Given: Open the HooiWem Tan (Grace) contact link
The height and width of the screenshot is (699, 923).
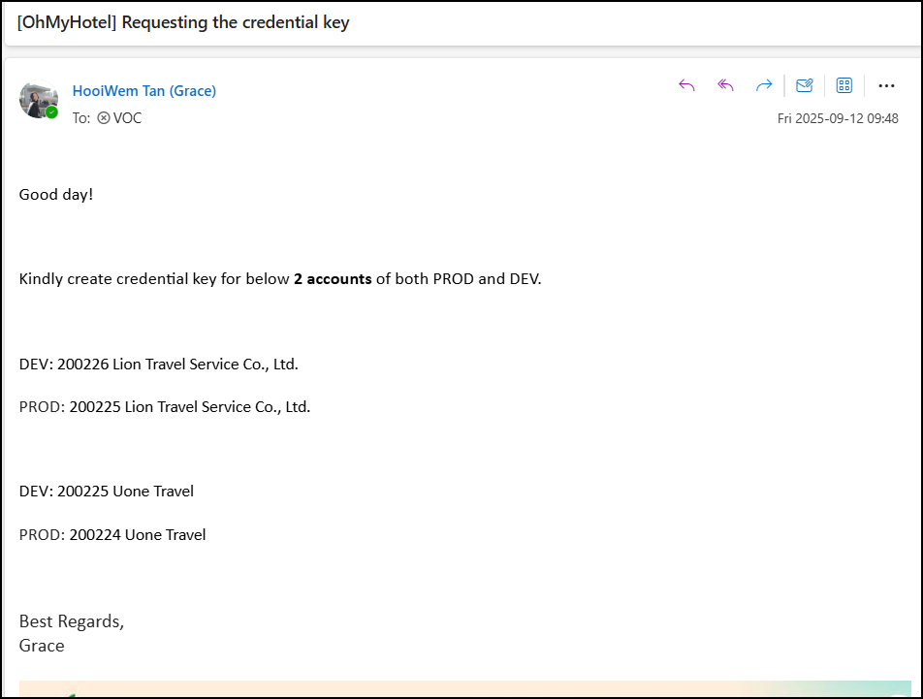Looking at the screenshot, I should 144,91.
